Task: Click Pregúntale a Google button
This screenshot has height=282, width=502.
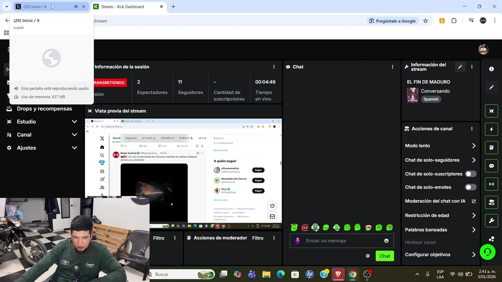Action: pyautogui.click(x=392, y=21)
